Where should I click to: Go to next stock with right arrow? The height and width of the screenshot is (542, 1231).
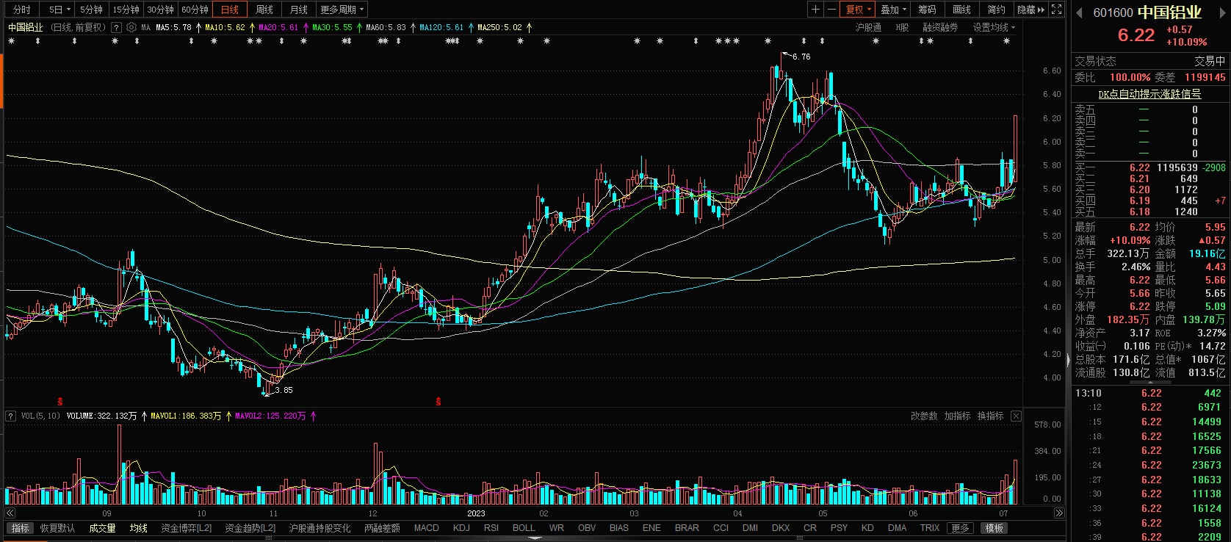click(1221, 12)
